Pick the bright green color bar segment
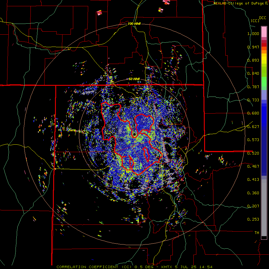 coord(264,82)
